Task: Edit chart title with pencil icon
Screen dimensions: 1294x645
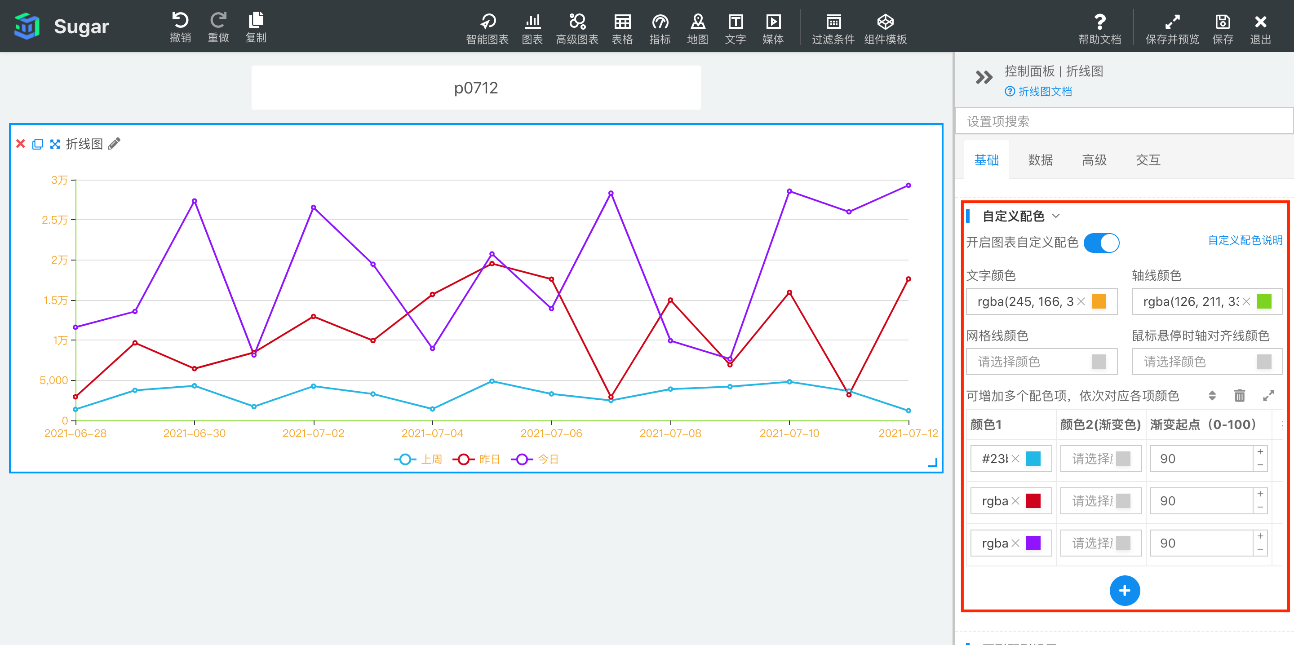Action: (x=115, y=144)
